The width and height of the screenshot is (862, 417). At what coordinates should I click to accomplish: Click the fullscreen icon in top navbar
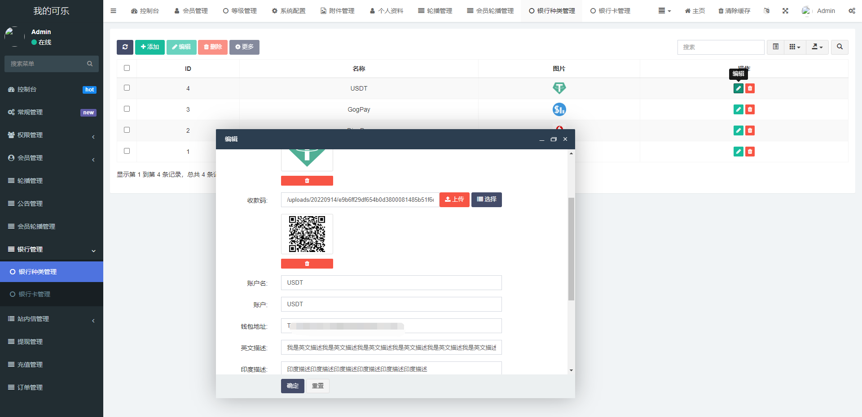click(785, 11)
